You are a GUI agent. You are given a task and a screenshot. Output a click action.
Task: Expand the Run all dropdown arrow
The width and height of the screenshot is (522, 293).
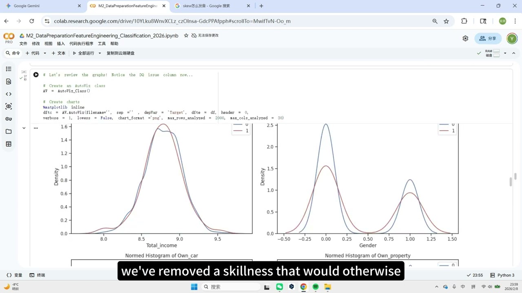100,53
